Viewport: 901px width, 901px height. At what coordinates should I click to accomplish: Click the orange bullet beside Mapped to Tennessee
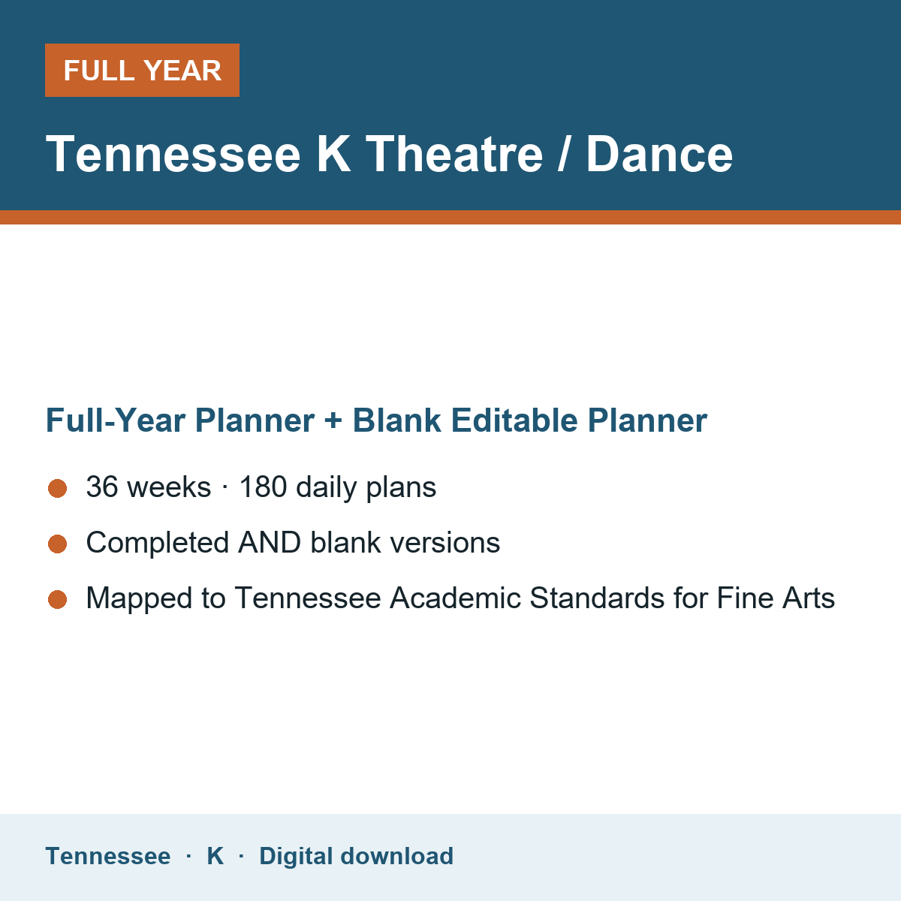tap(58, 599)
